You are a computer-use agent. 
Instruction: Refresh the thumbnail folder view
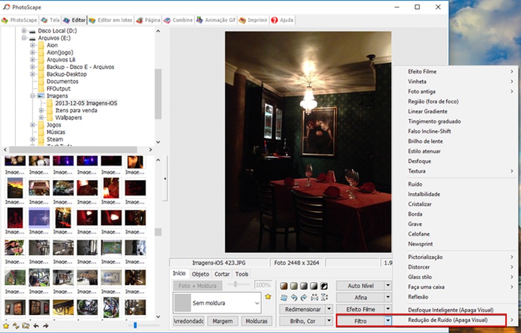pyautogui.click(x=15, y=326)
